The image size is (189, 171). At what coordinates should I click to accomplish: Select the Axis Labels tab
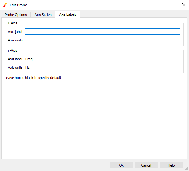click(68, 14)
